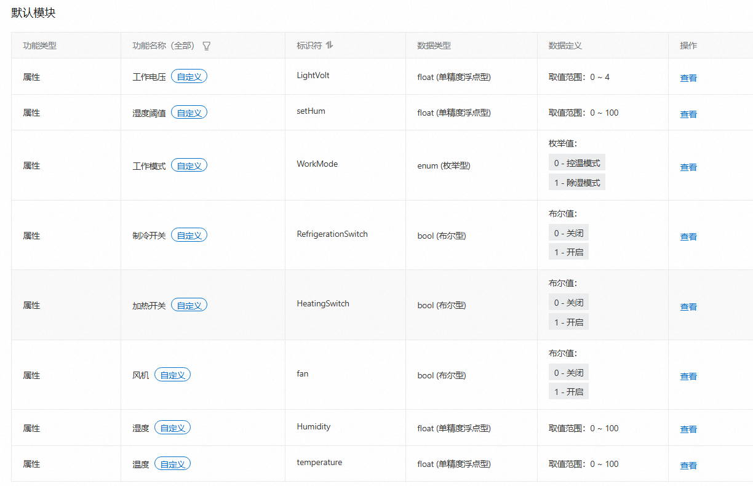
Task: Open the 功能名称 filter funnel icon
Action: coord(207,46)
